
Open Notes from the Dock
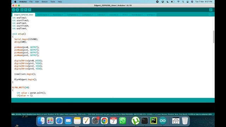(77, 121)
